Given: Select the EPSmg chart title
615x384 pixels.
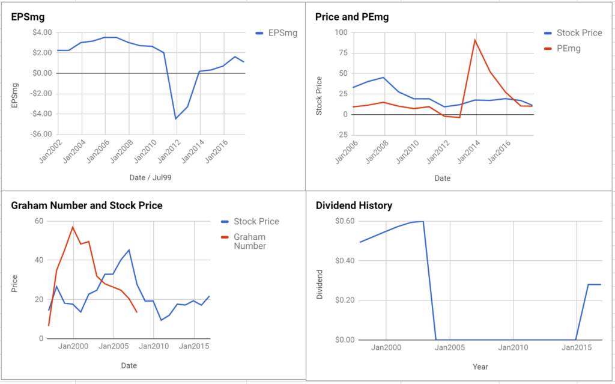Looking at the screenshot, I should [28, 17].
